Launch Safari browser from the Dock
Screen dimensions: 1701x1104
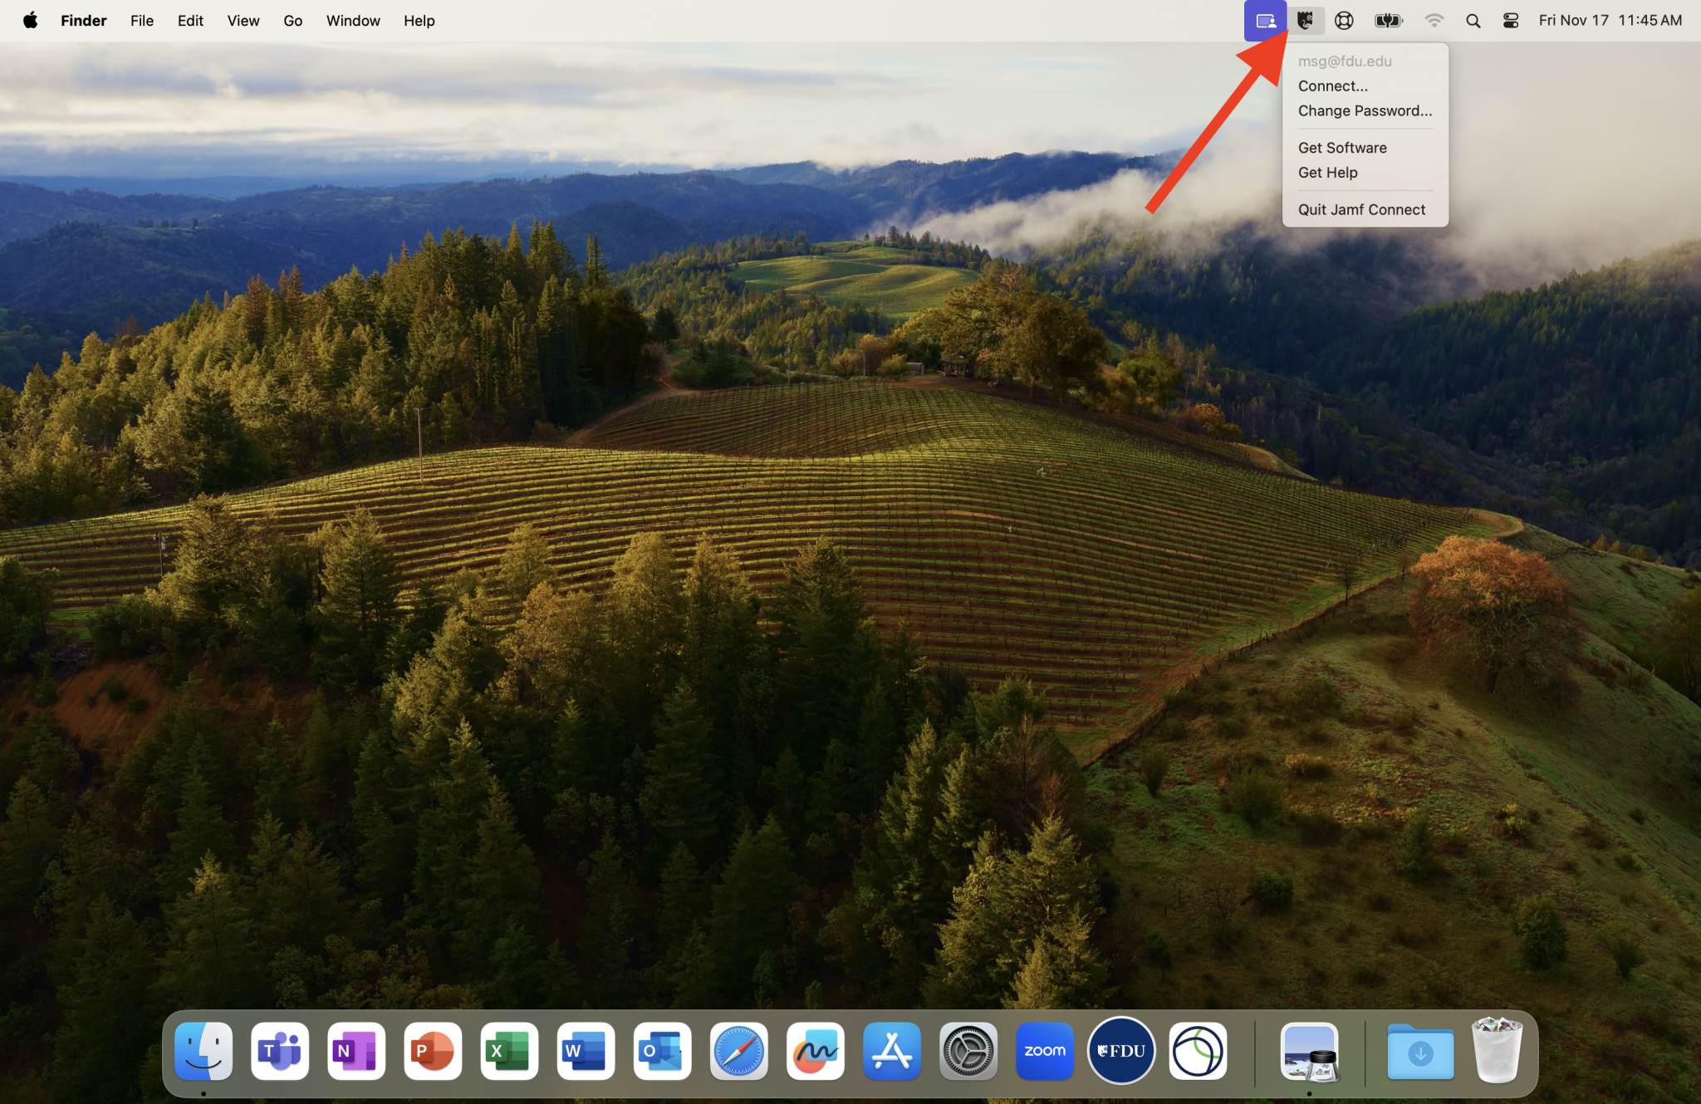738,1051
